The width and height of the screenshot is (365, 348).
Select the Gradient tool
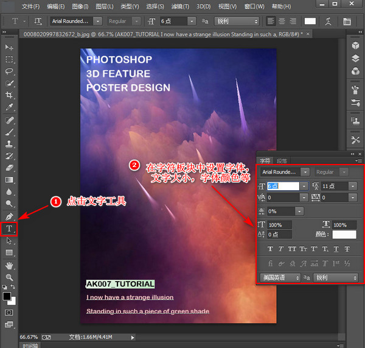click(x=9, y=180)
